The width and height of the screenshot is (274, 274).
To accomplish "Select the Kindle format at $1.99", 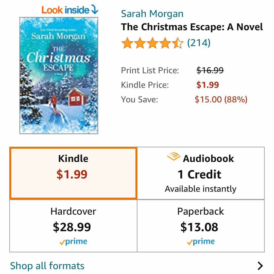I will click(73, 173).
